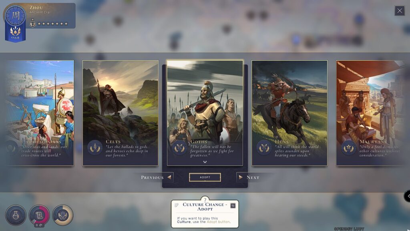The image size is (410, 231).
Task: Go to the Previous culture
Action: tap(156, 177)
